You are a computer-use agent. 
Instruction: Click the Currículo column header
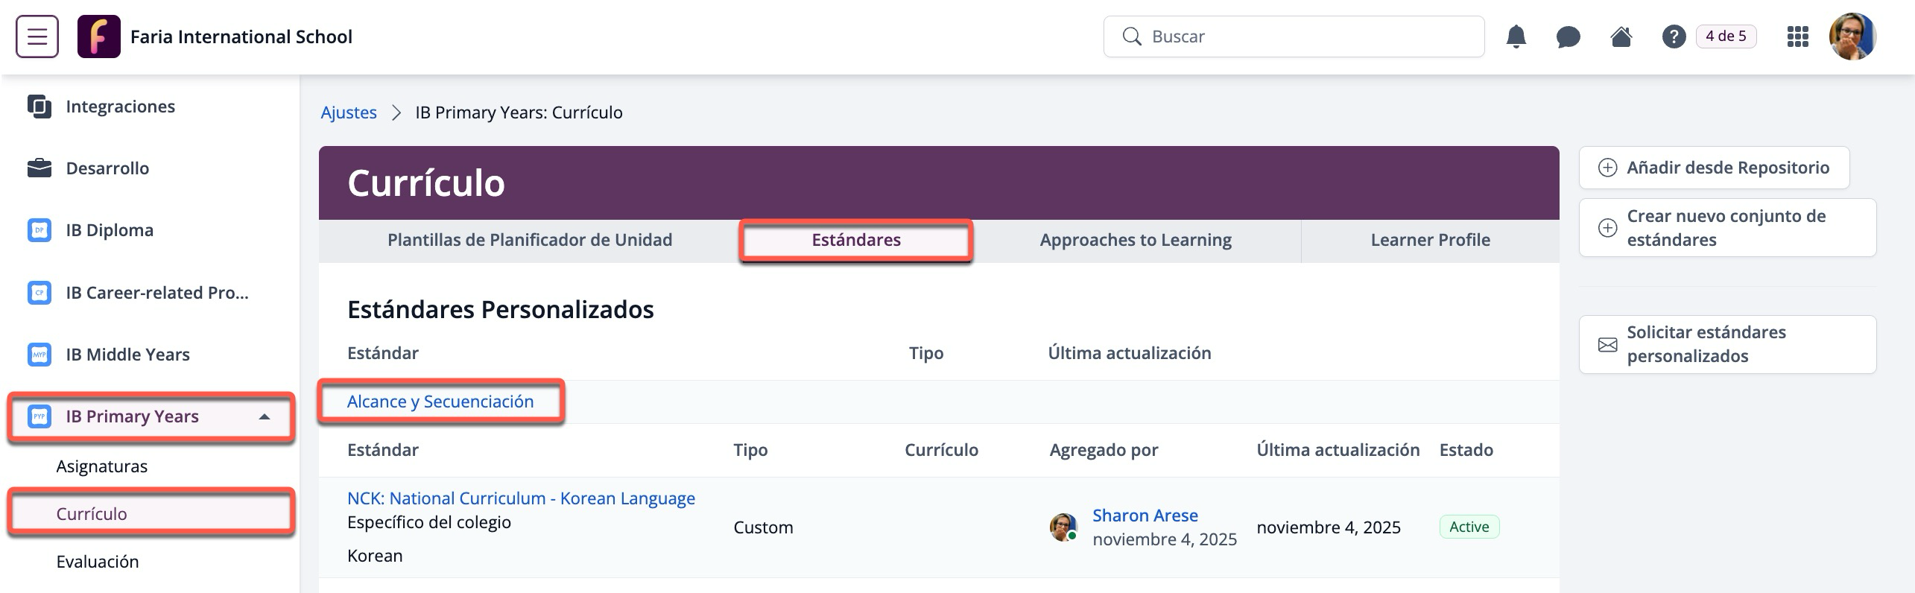point(941,450)
